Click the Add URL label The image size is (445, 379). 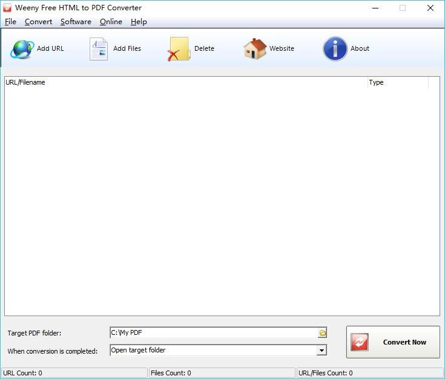50,48
